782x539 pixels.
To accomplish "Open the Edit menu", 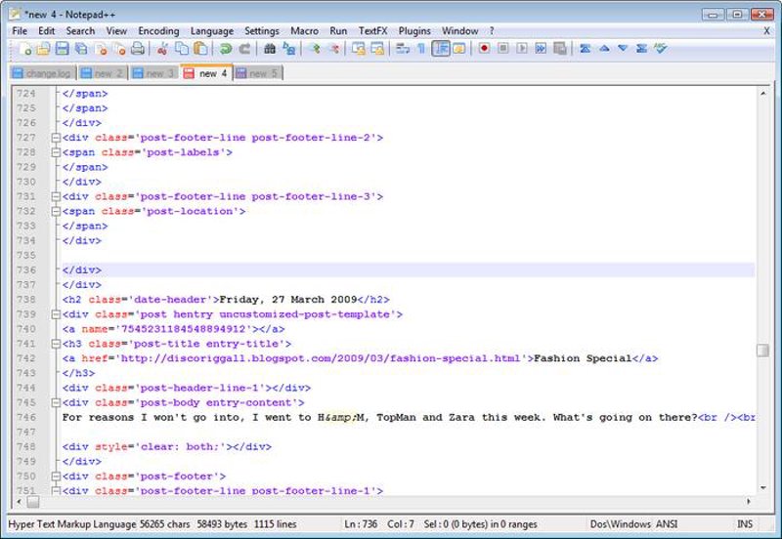I will tap(46, 31).
